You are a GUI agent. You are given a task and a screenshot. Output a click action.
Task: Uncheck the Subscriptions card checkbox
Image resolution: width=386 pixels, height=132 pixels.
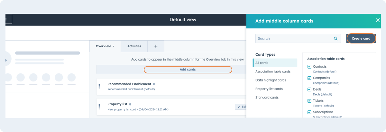coord(309,112)
